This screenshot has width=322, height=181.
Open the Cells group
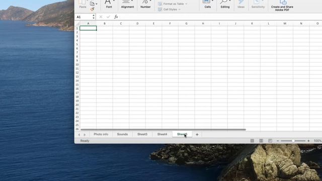tap(207, 4)
